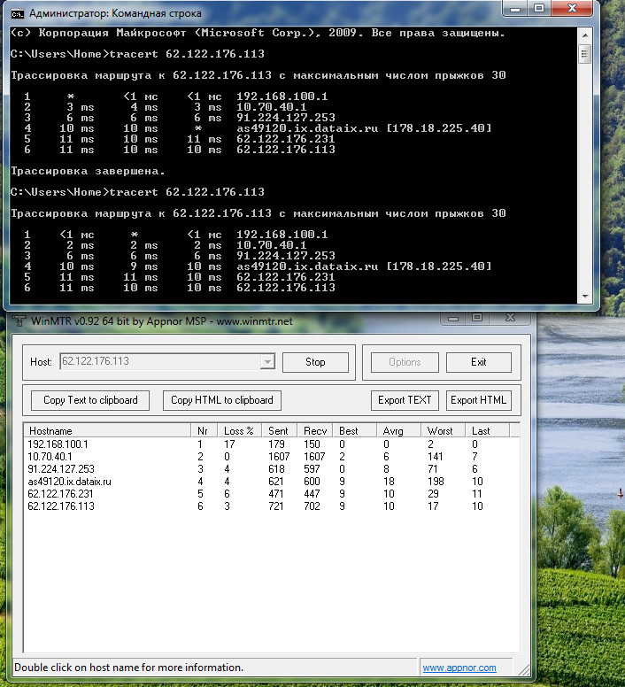This screenshot has height=687, width=625.
Task: Maximize the Command Prompt window
Action: tap(539, 9)
